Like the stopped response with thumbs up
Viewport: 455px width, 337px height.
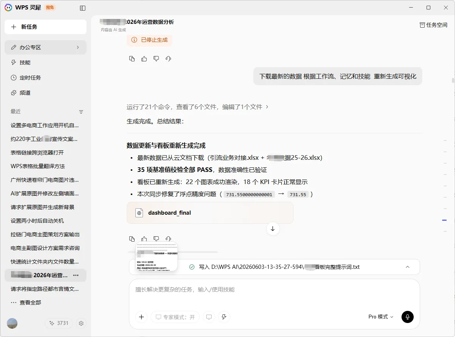click(144, 59)
